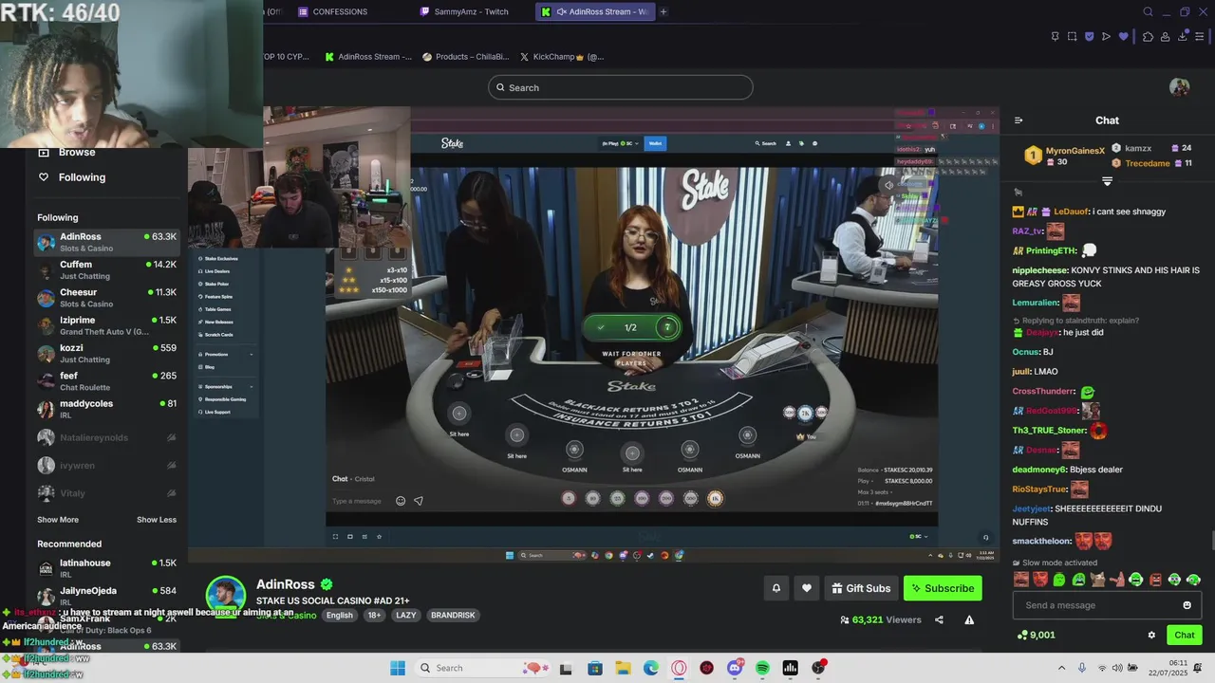Click the browser pinboards pin icon
This screenshot has width=1215, height=683.
1056,36
